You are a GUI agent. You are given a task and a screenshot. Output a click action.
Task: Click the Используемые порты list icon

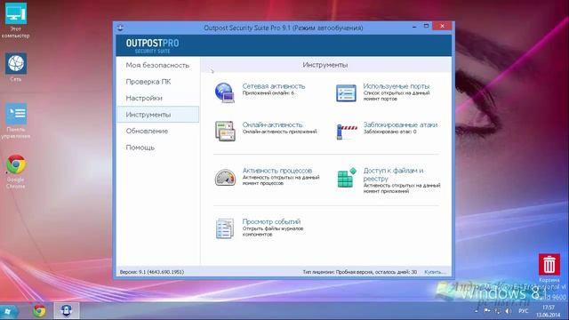coord(346,92)
